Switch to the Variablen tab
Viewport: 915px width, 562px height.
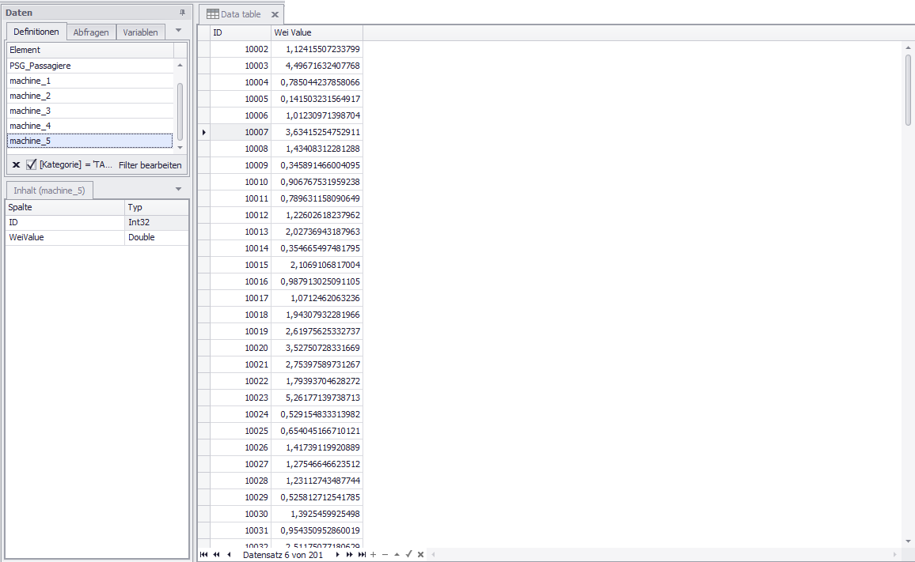point(140,32)
